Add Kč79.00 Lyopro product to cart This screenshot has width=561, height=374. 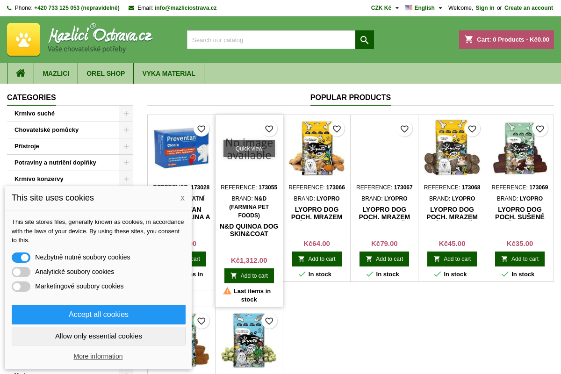coord(384,259)
